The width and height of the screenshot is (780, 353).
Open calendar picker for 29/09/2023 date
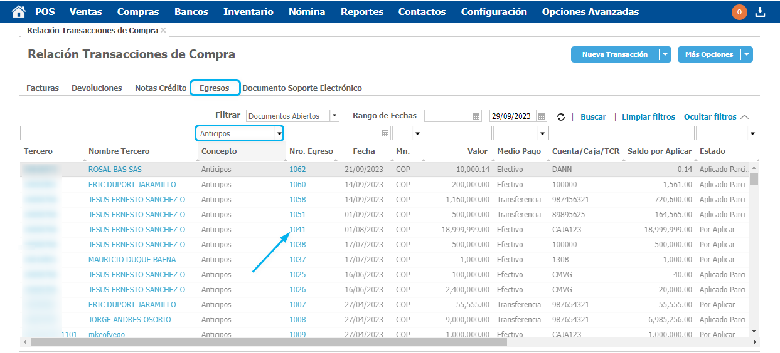coord(542,116)
